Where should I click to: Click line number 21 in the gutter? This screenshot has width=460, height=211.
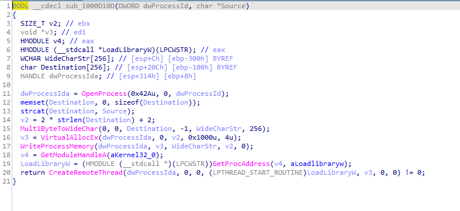(7, 182)
